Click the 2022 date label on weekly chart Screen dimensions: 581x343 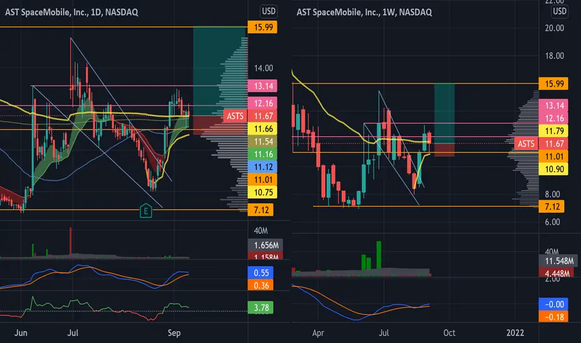click(515, 332)
